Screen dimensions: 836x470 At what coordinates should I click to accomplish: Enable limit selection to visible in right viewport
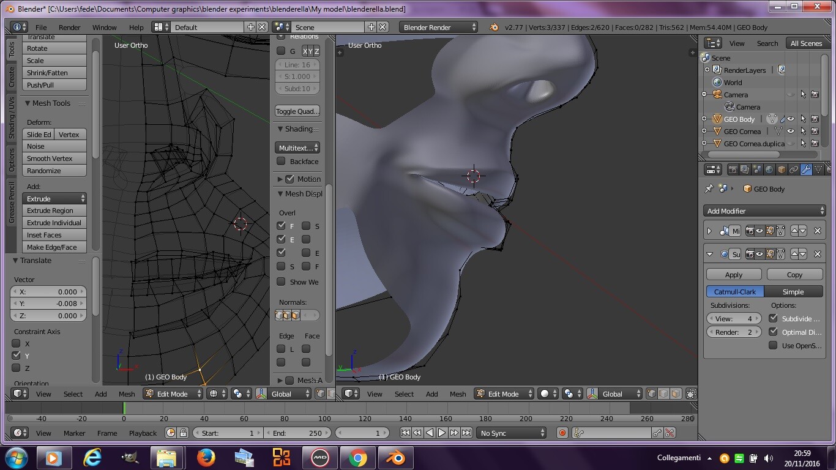pyautogui.click(x=691, y=394)
